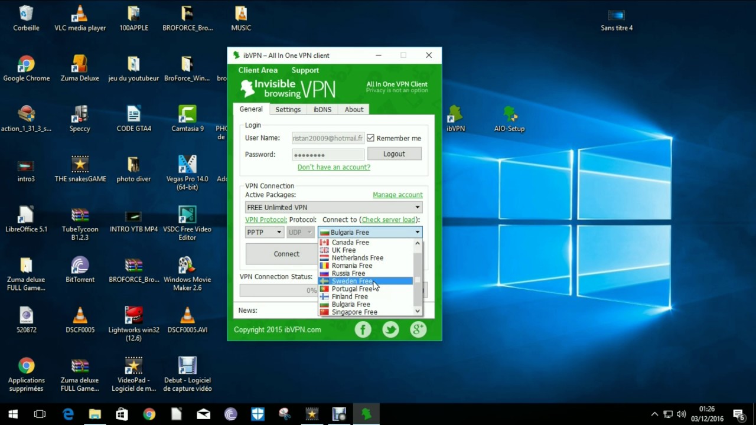The height and width of the screenshot is (425, 756).
Task: Select the VSDC Free Video Editor icon
Action: pos(187,224)
